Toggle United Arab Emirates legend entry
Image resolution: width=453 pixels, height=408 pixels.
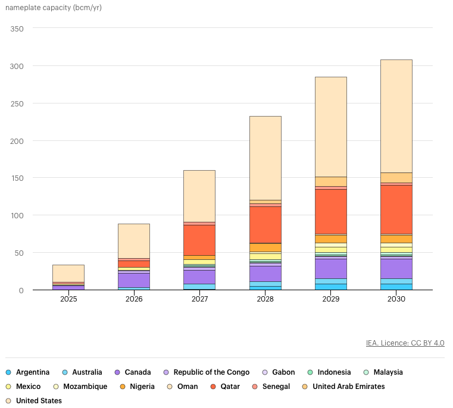(x=343, y=387)
